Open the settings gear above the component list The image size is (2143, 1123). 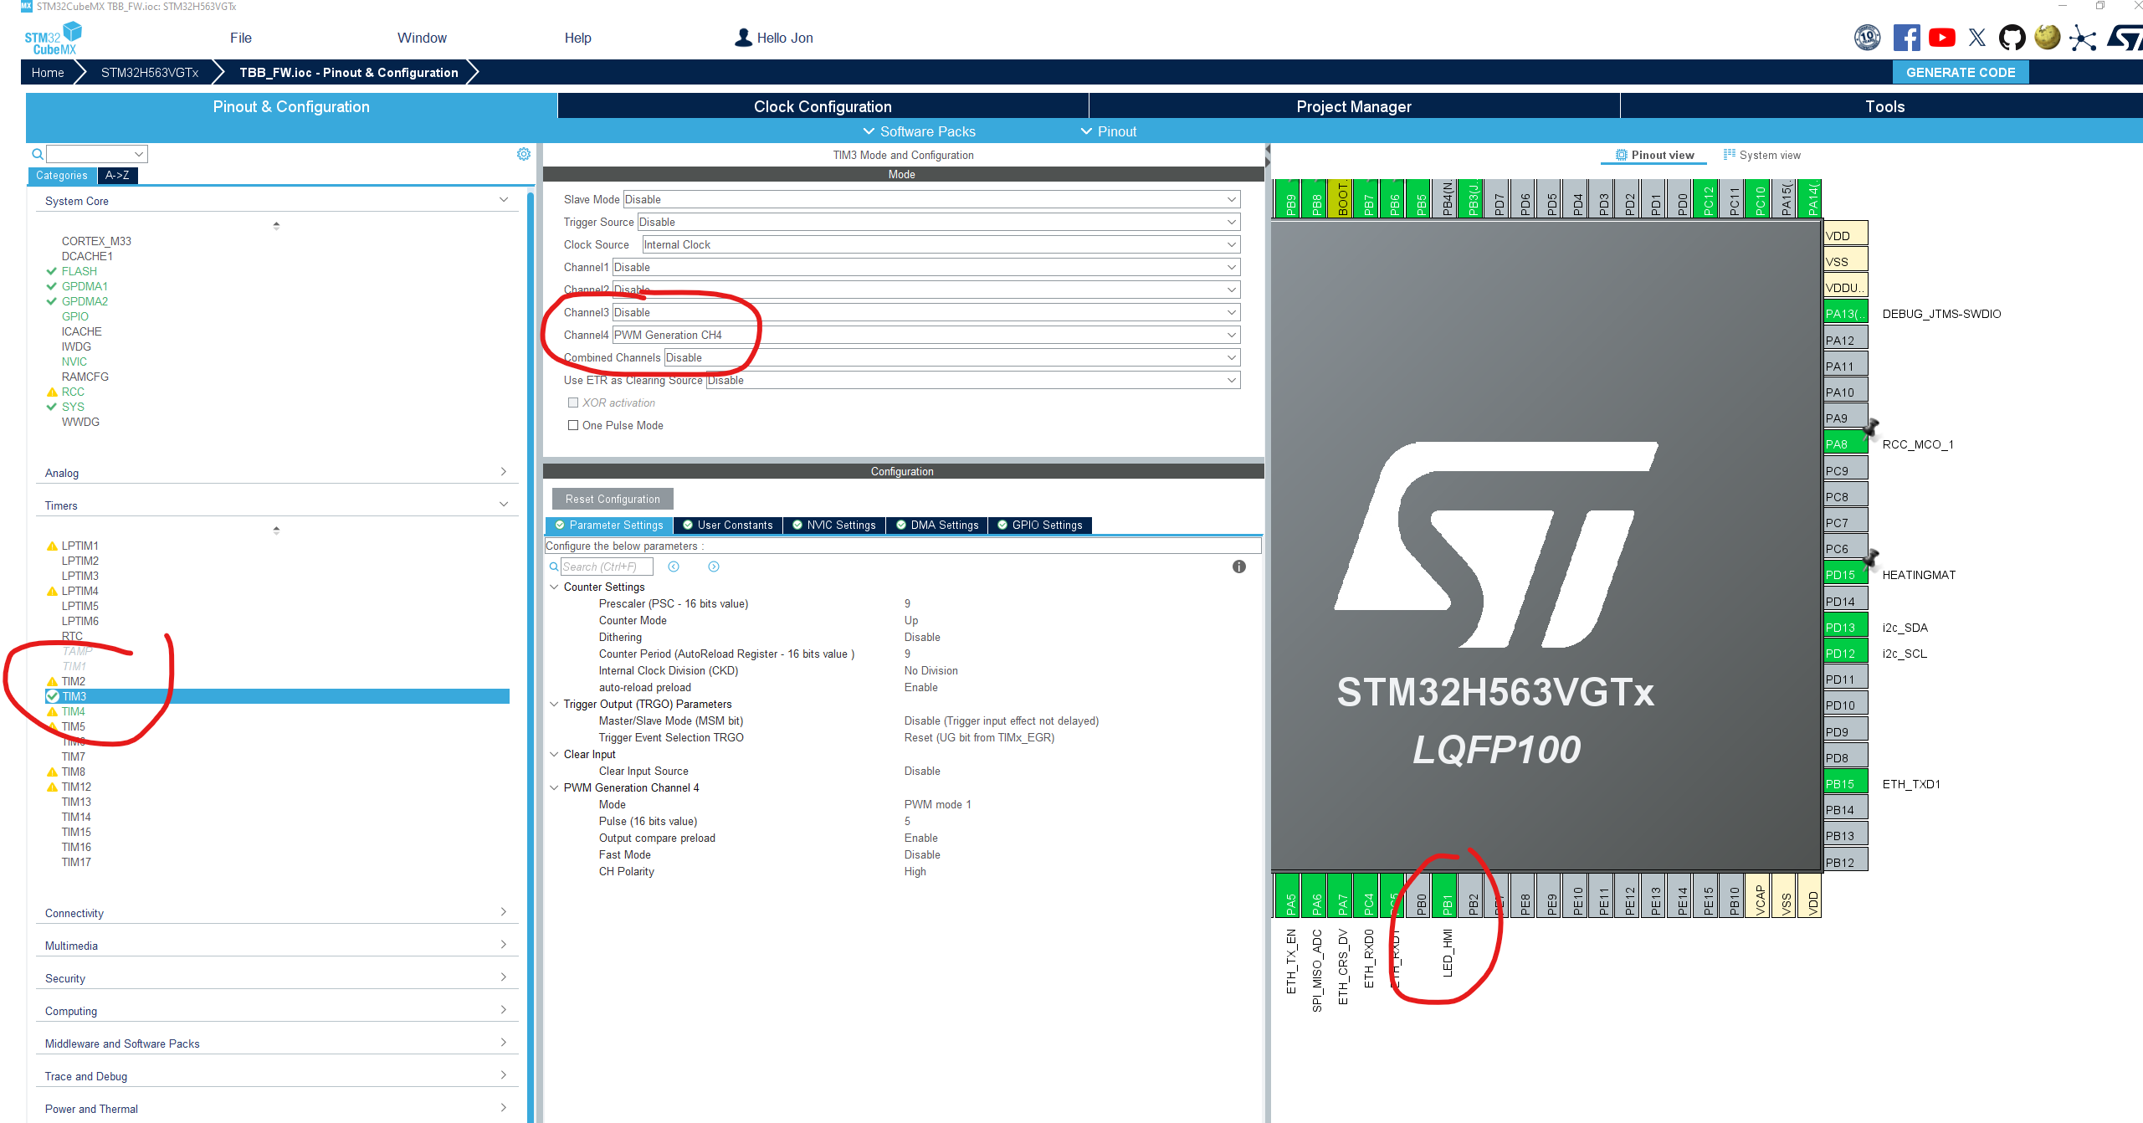(x=524, y=153)
